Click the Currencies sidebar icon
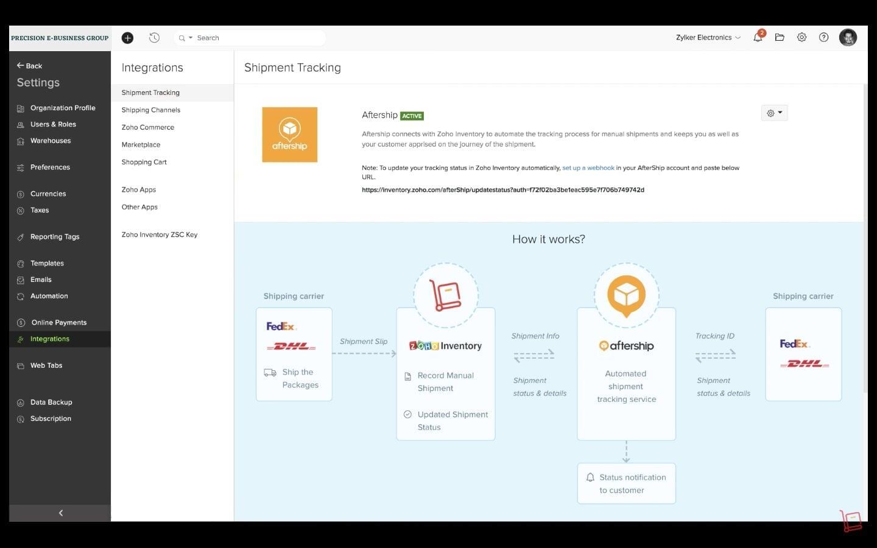 20,194
